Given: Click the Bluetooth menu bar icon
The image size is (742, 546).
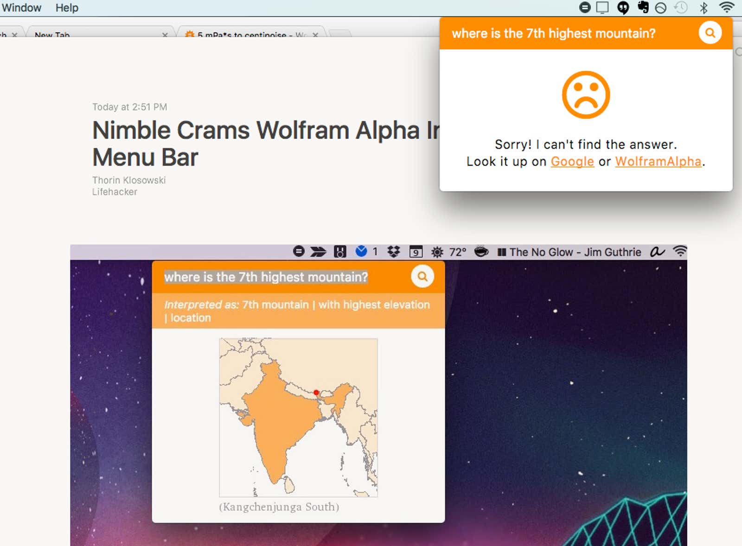Looking at the screenshot, I should pyautogui.click(x=704, y=7).
